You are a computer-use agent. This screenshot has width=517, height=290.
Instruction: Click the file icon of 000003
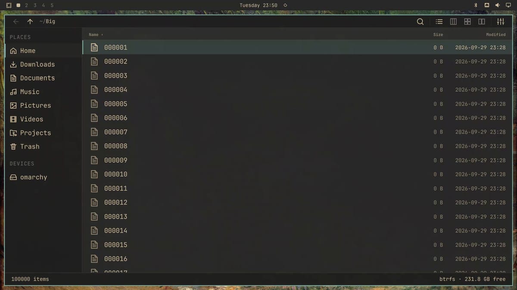point(94,76)
